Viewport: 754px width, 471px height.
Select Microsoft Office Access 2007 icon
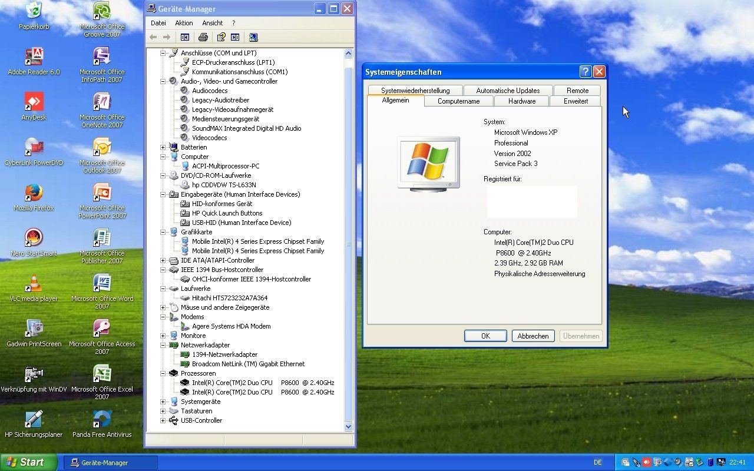102,337
